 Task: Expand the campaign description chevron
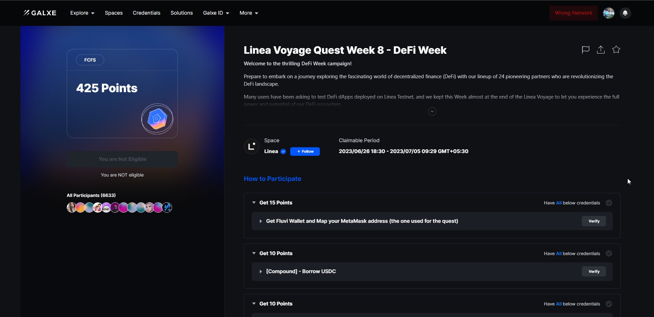point(432,112)
